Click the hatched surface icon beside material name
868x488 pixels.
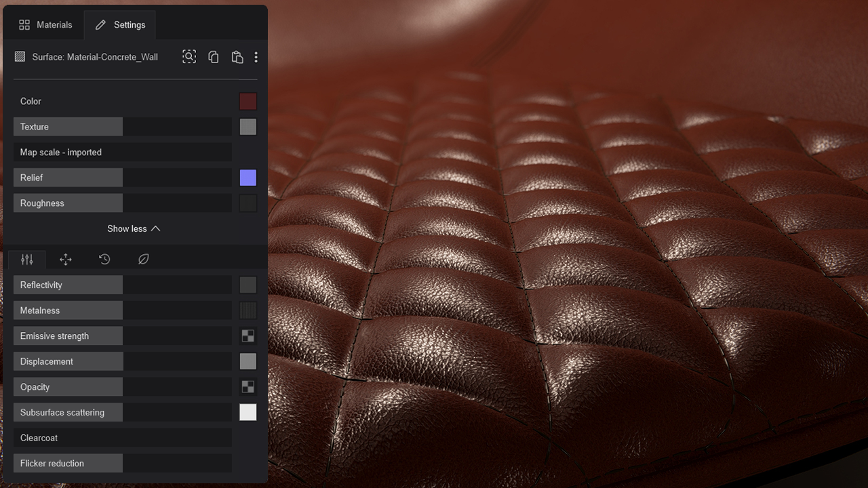point(20,57)
